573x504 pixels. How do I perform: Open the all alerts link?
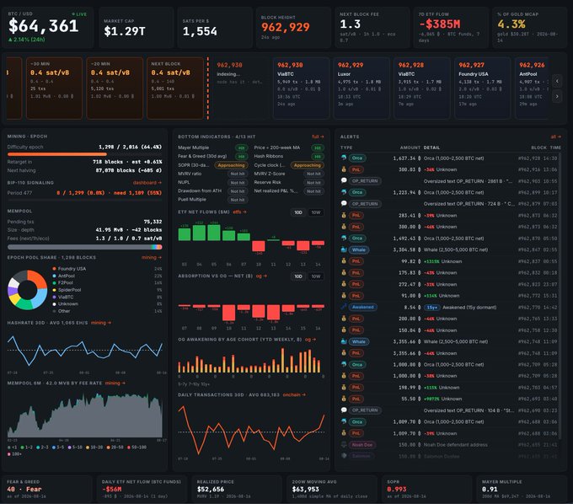click(x=555, y=137)
